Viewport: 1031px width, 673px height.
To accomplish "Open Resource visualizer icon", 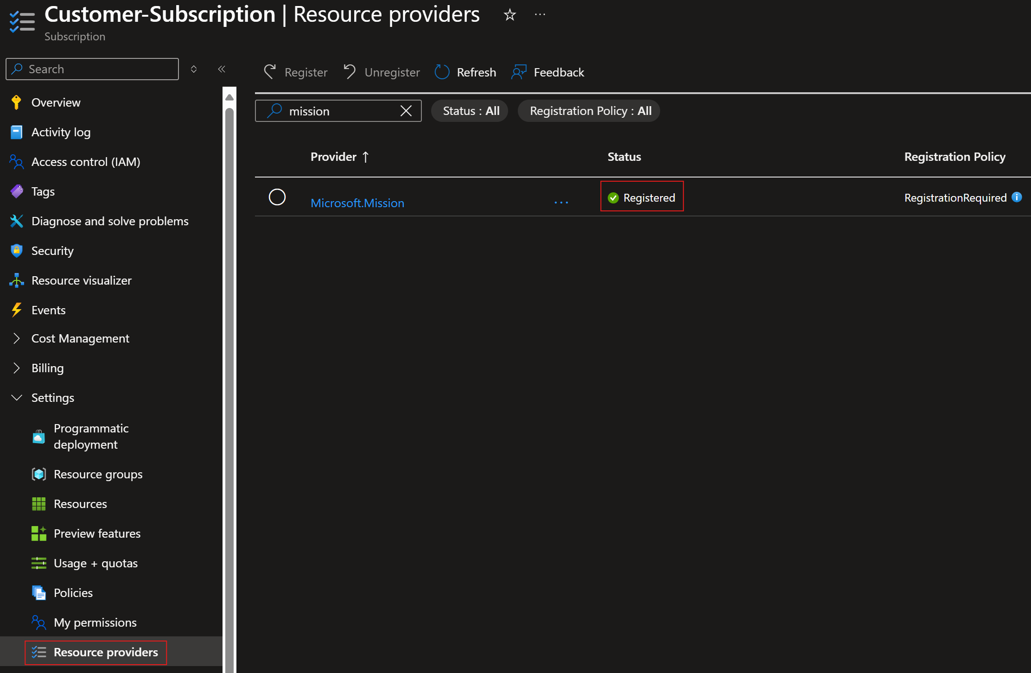I will coord(16,280).
